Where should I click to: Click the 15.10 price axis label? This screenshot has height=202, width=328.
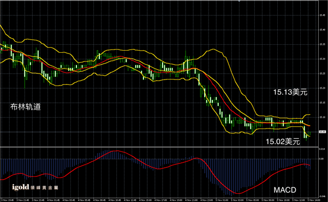323,117
